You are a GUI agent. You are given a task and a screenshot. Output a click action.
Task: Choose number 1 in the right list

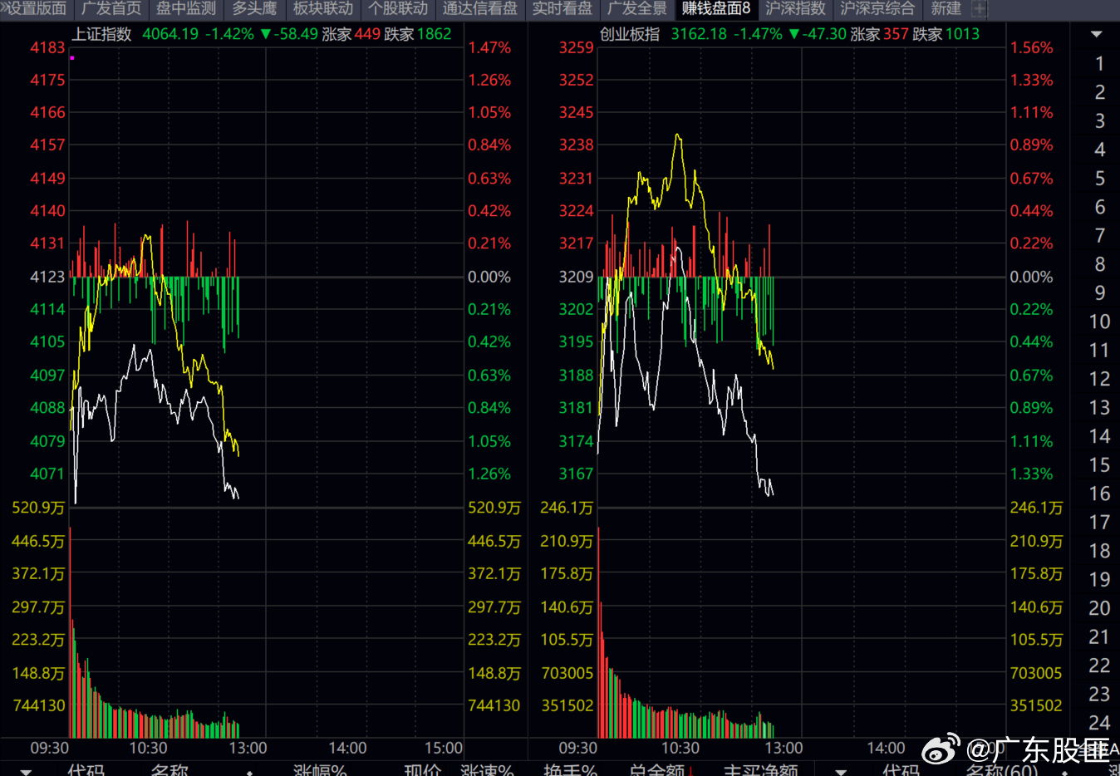pyautogui.click(x=1099, y=64)
